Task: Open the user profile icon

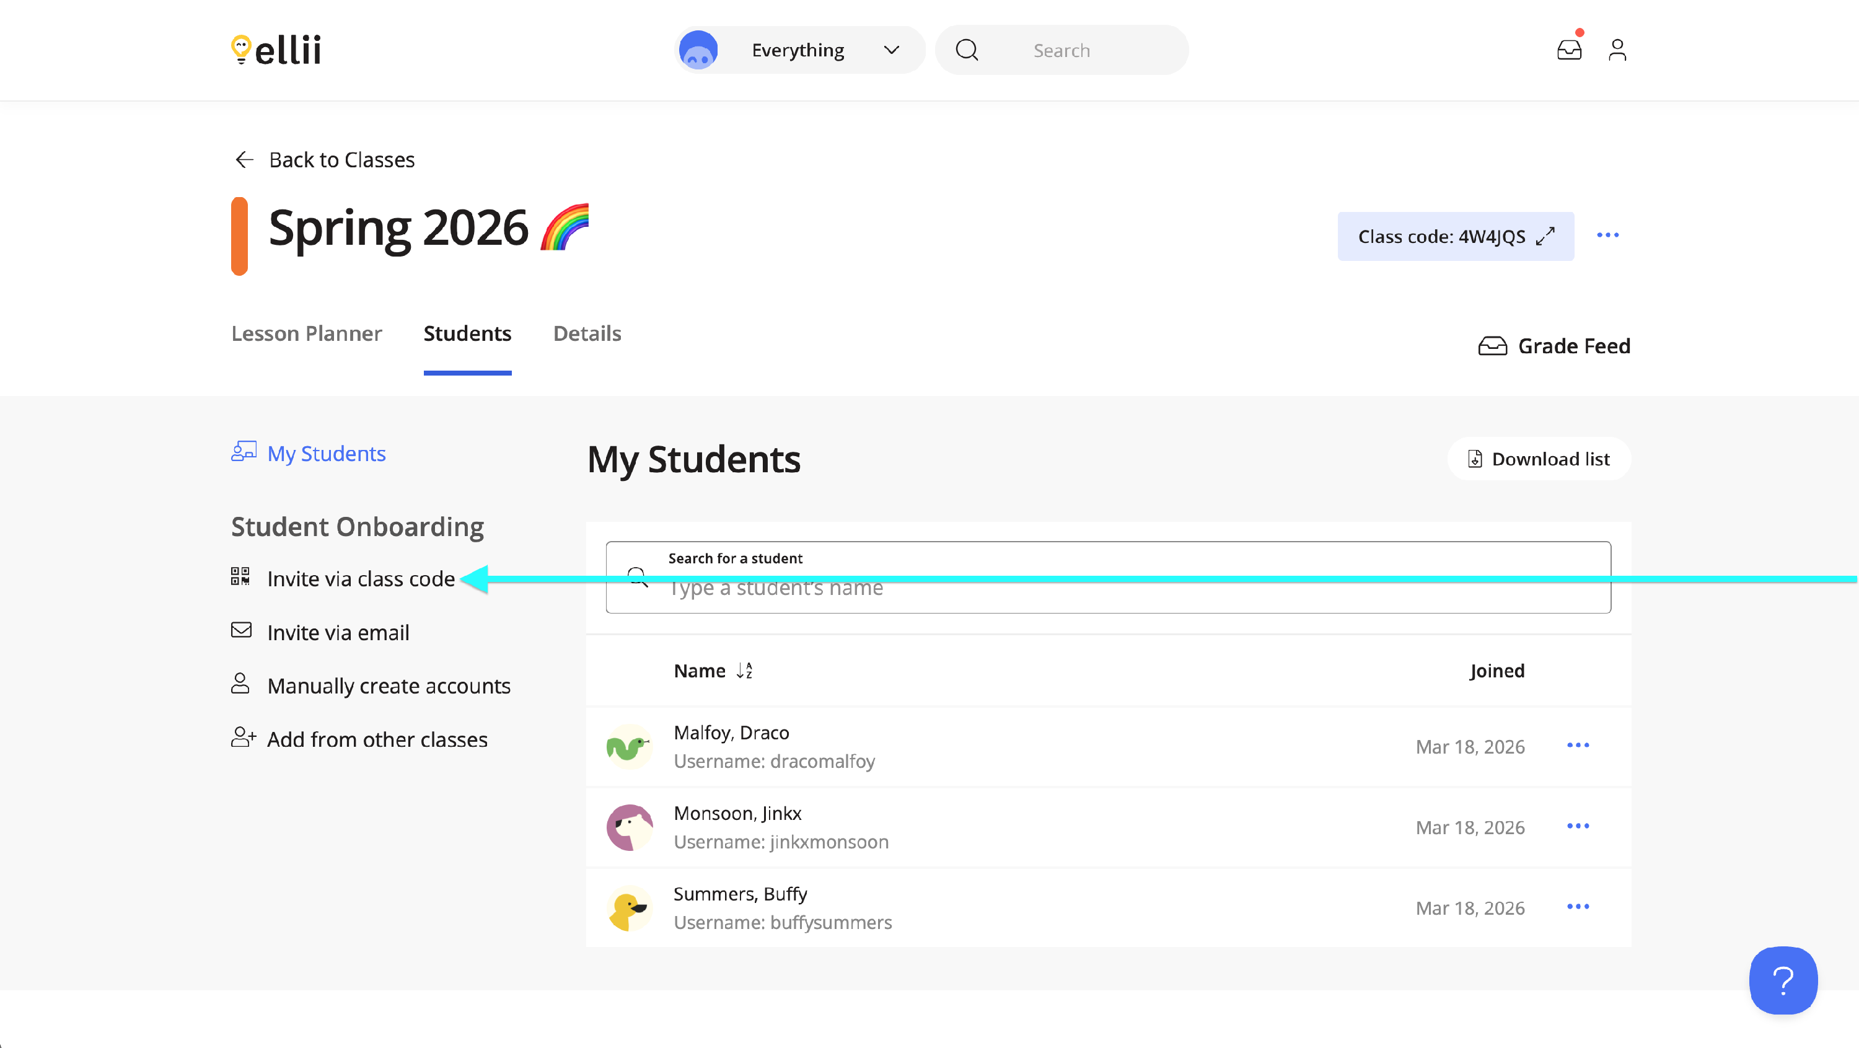Action: [1617, 50]
